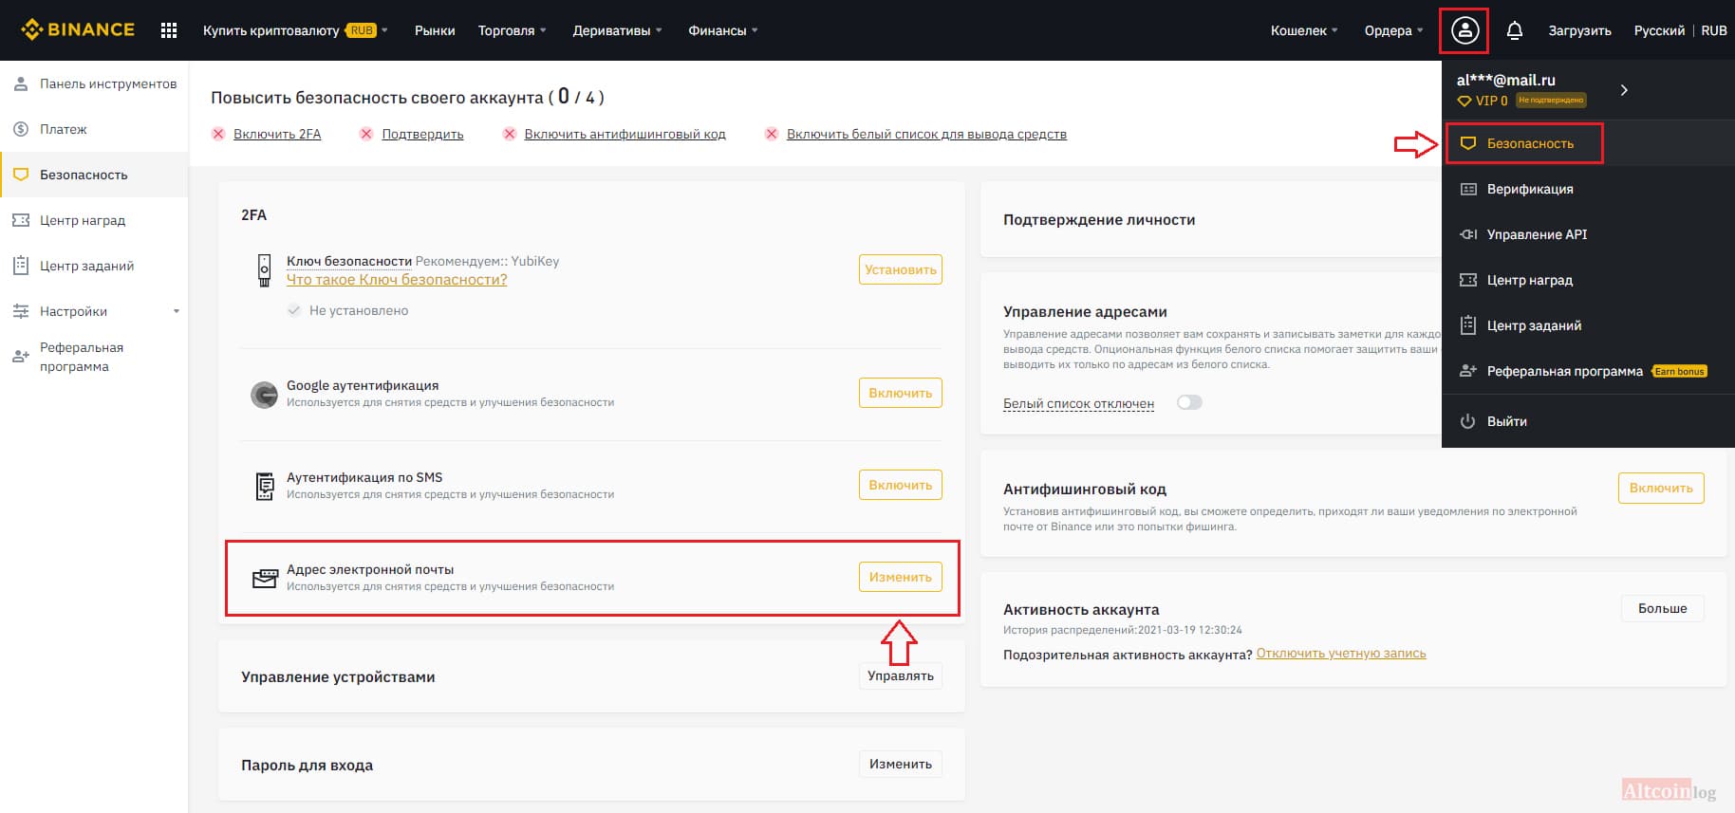Click Установить for security key

coord(900,269)
